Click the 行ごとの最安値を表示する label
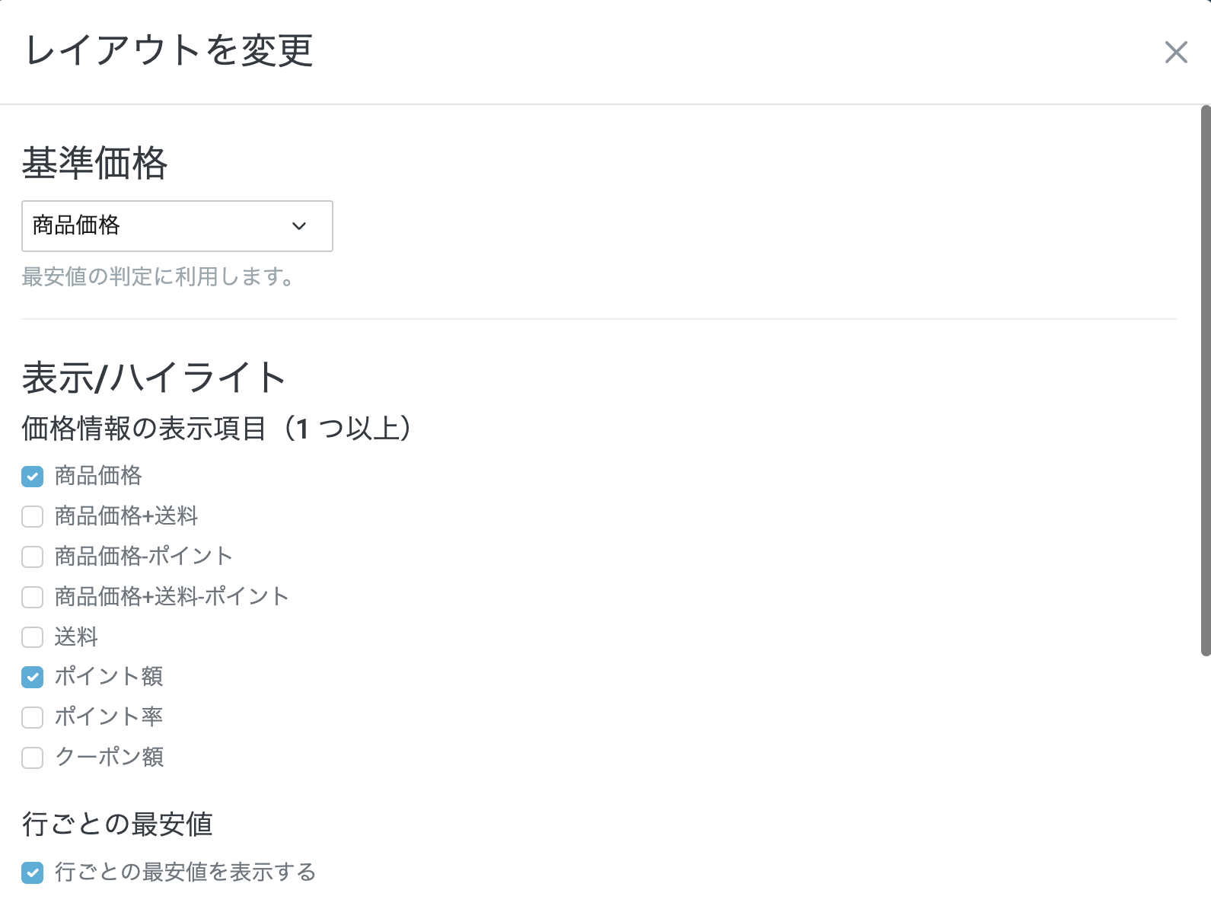This screenshot has width=1211, height=906. 186,872
